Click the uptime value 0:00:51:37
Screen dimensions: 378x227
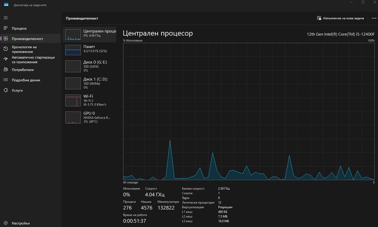(x=135, y=221)
